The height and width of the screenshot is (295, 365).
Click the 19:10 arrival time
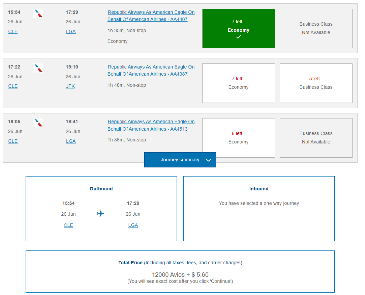[x=72, y=67]
